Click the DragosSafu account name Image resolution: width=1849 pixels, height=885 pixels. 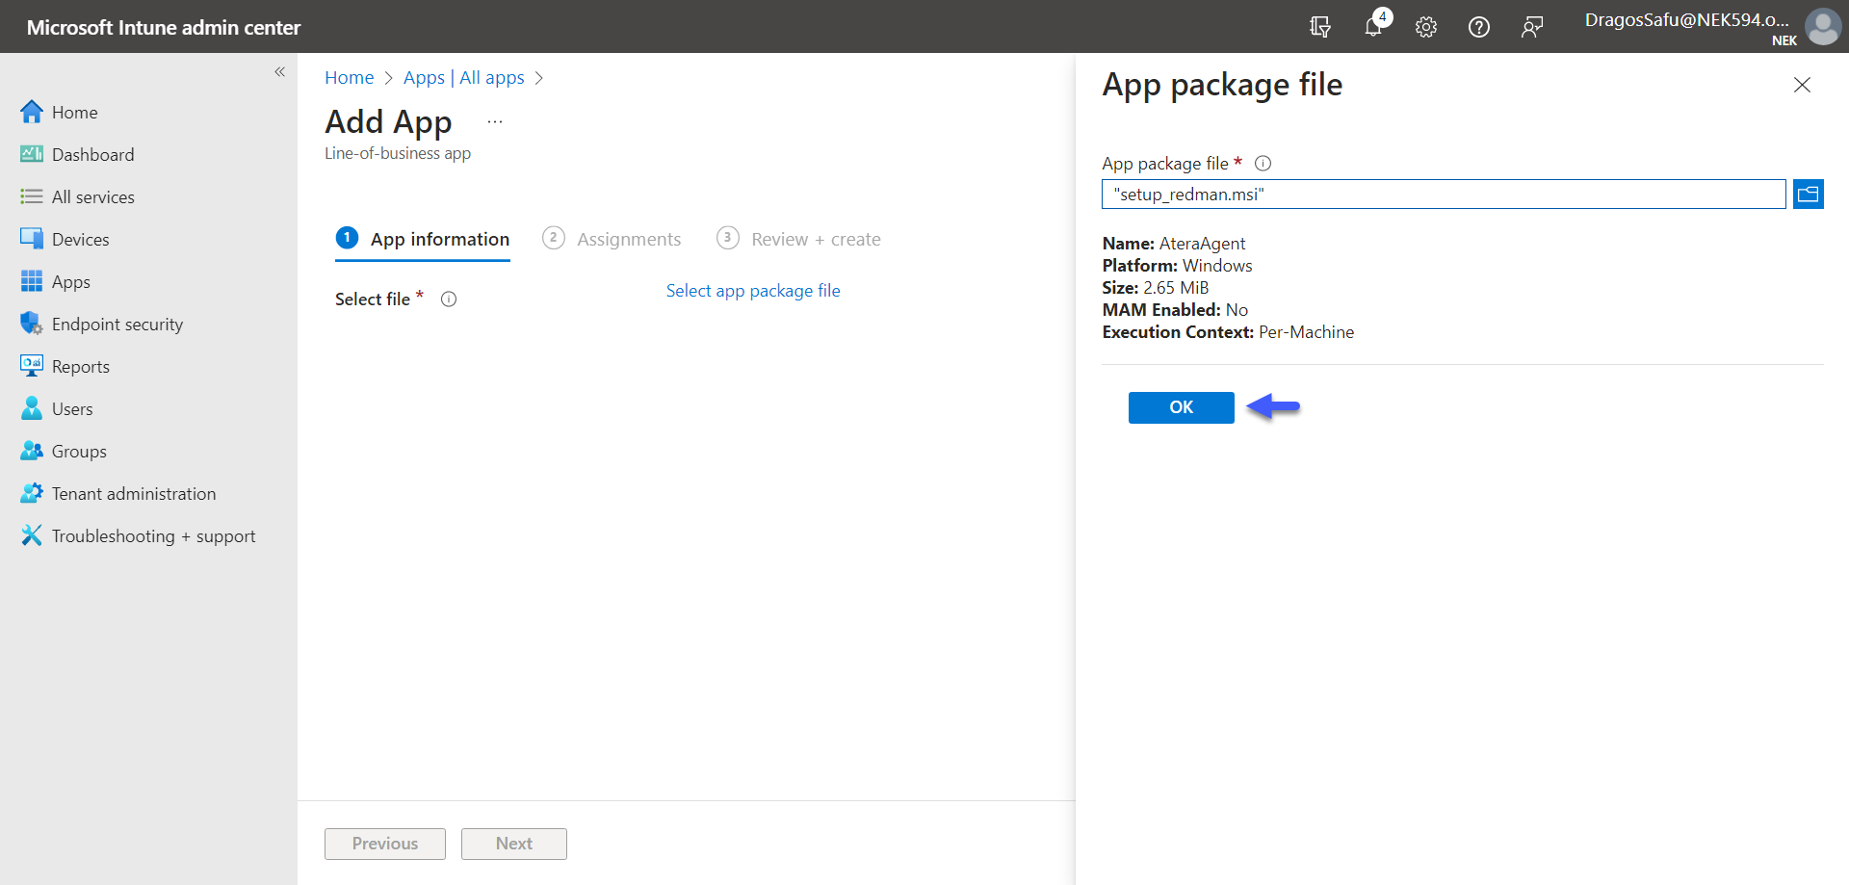[x=1686, y=19]
